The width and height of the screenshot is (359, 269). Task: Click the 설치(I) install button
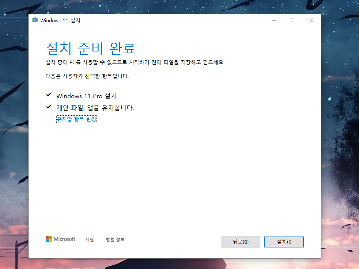point(284,242)
